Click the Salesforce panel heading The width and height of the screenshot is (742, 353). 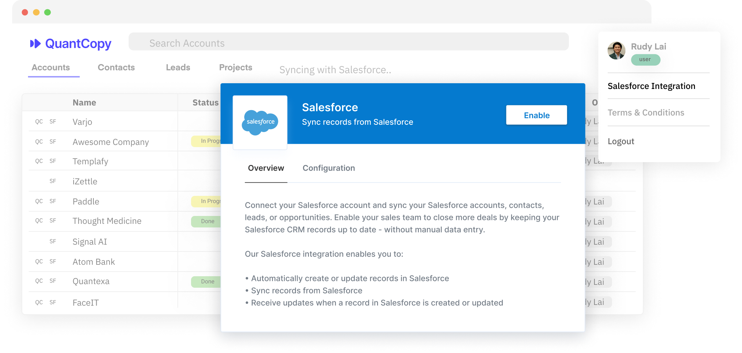(x=330, y=107)
